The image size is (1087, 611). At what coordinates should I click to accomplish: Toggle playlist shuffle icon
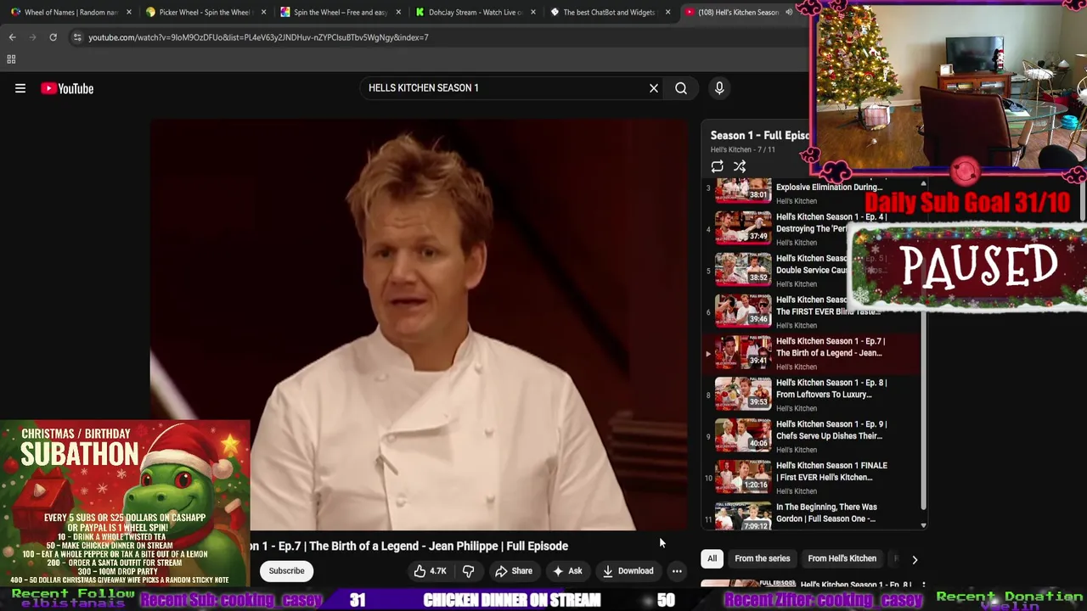740,167
